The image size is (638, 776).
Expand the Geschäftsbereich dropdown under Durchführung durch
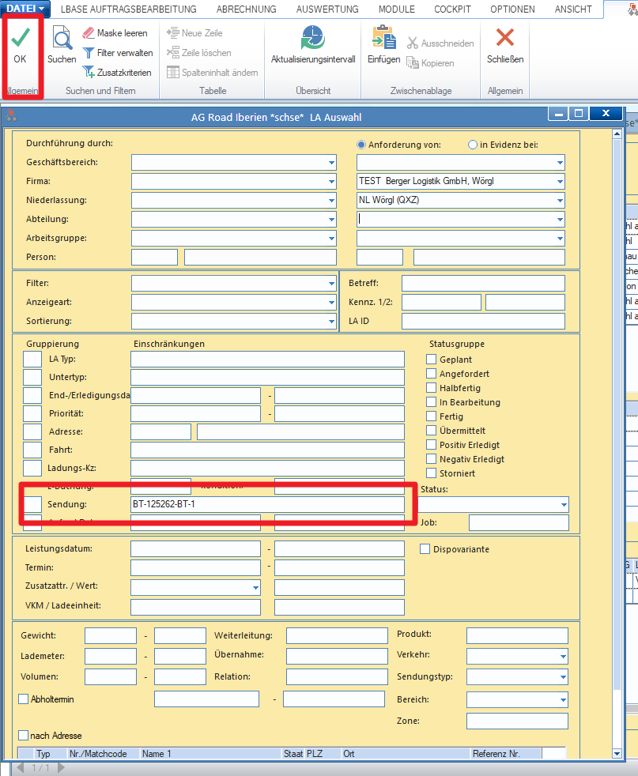[331, 162]
